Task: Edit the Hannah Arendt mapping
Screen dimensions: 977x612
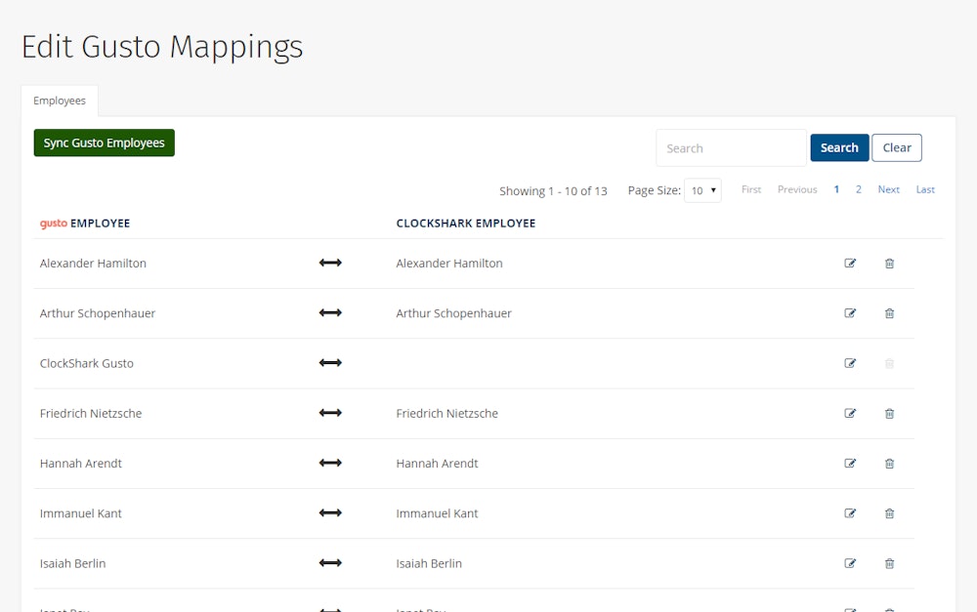Action: coord(850,464)
